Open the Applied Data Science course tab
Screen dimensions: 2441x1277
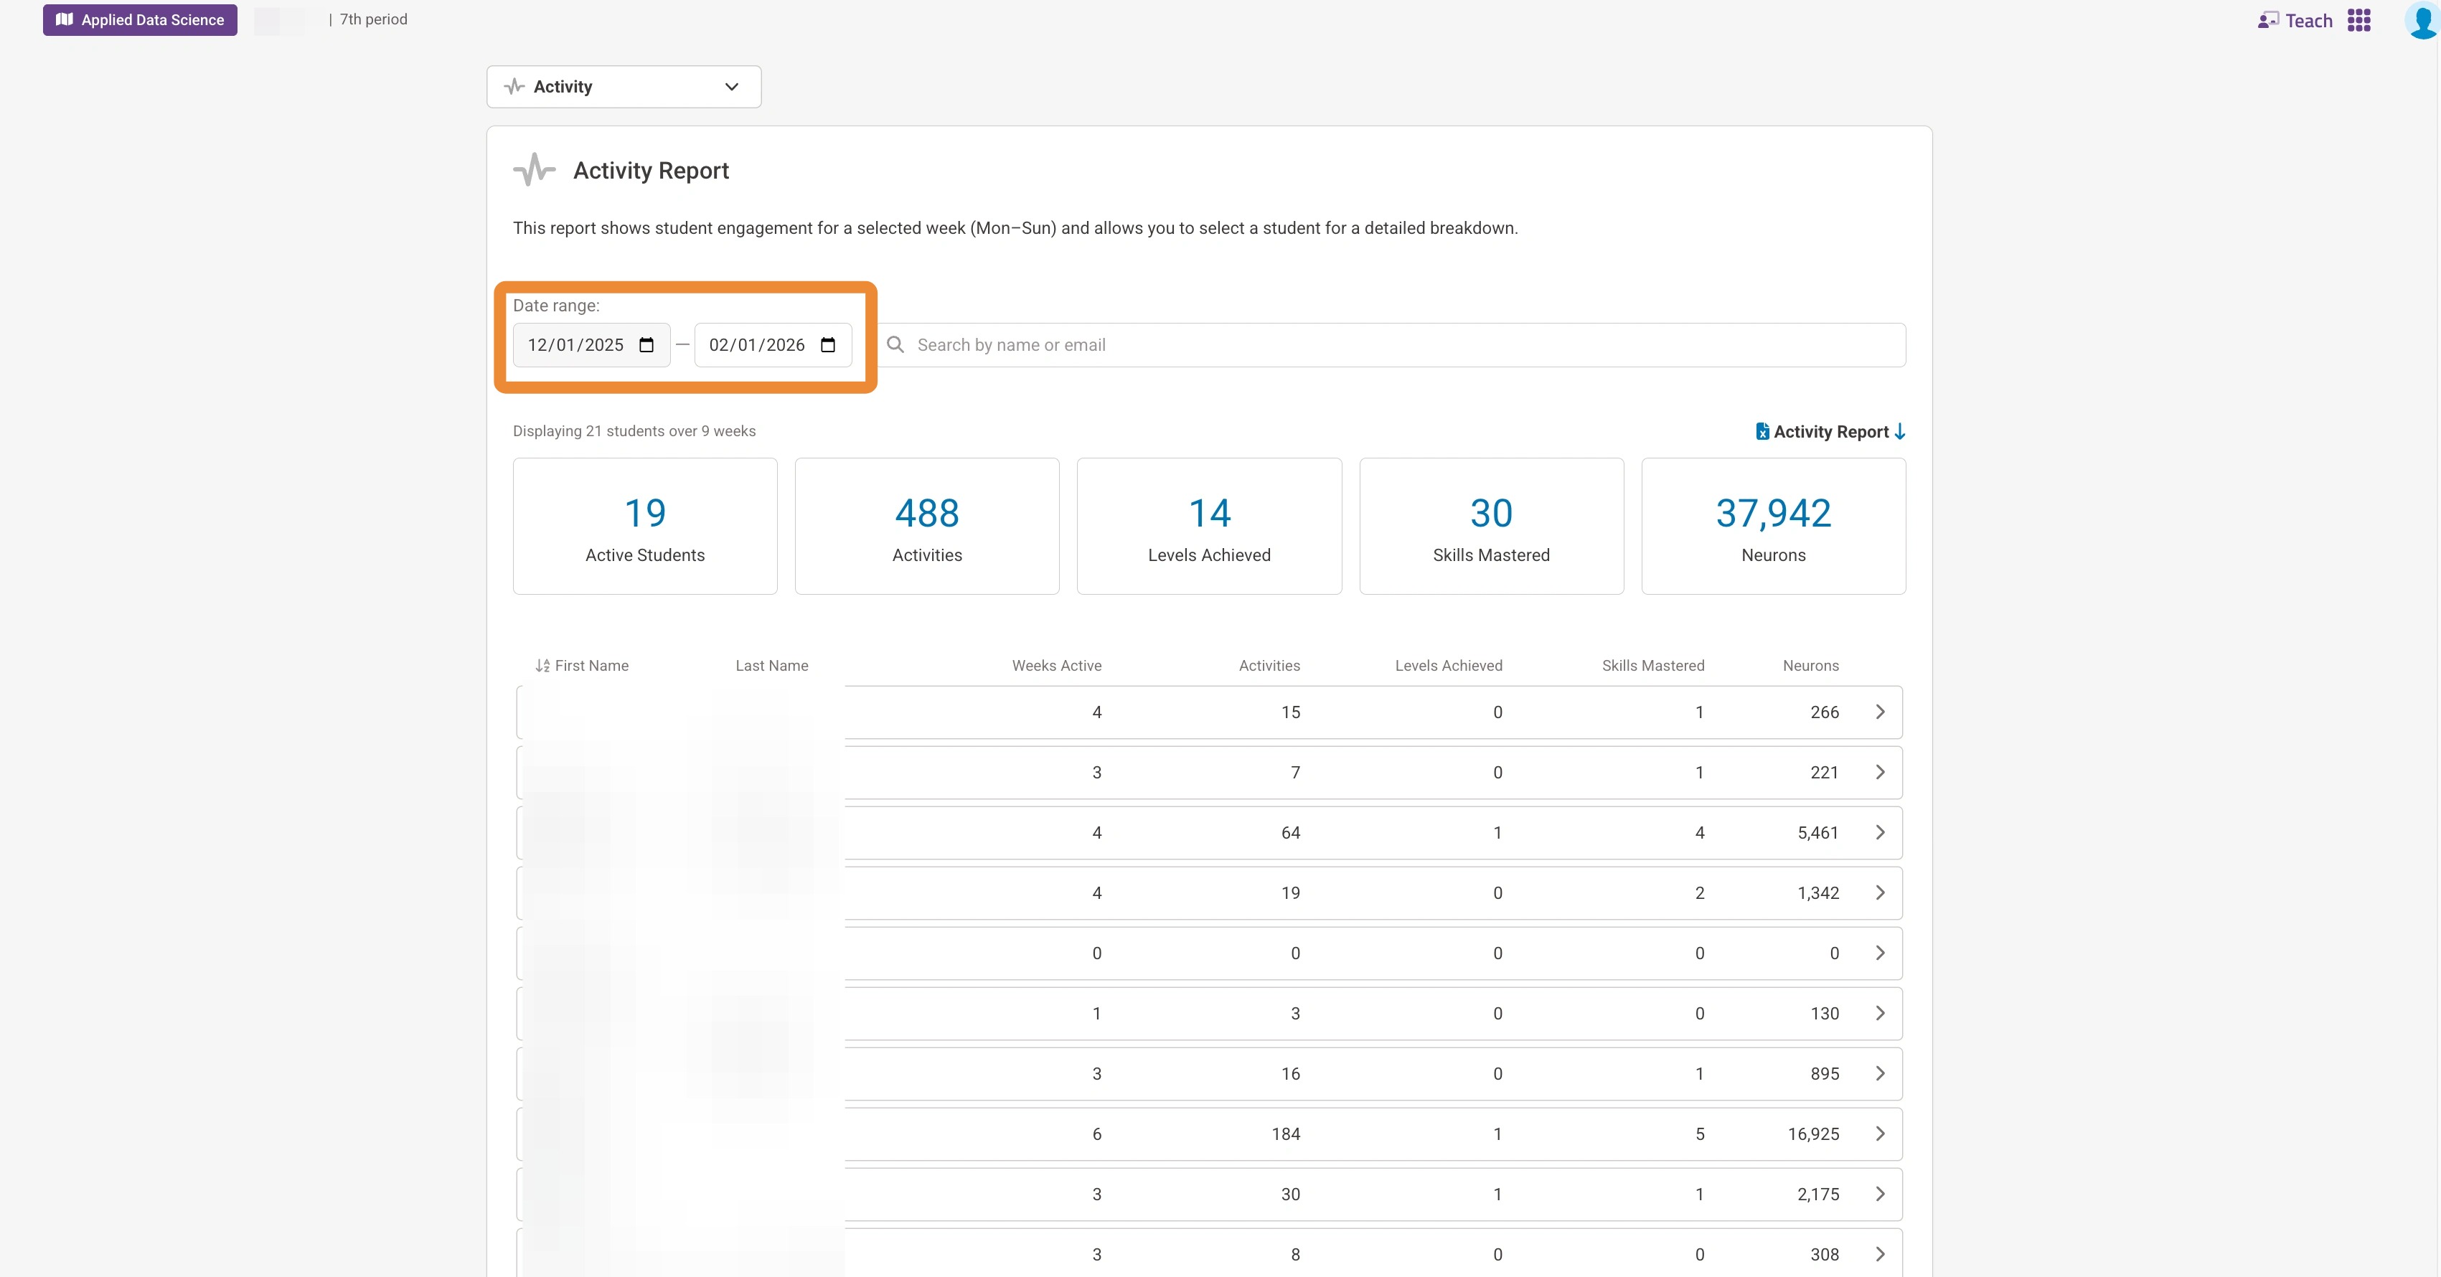140,20
